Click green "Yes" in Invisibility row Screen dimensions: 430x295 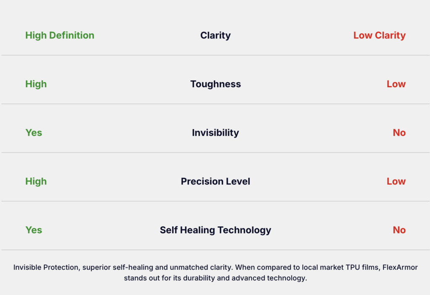(34, 133)
